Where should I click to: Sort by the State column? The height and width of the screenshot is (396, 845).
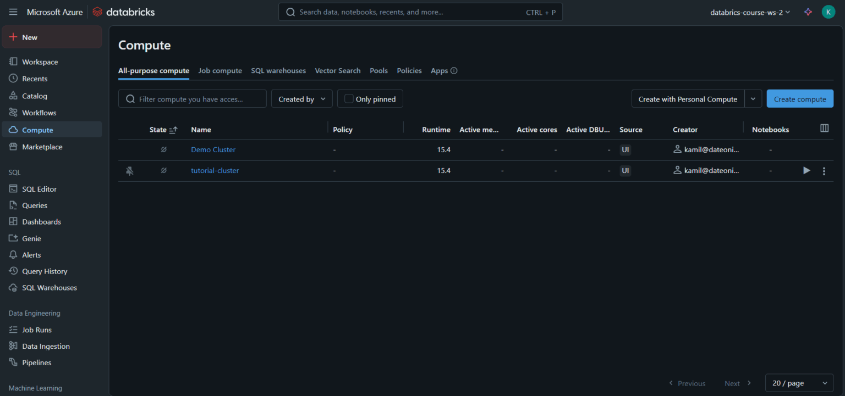163,130
